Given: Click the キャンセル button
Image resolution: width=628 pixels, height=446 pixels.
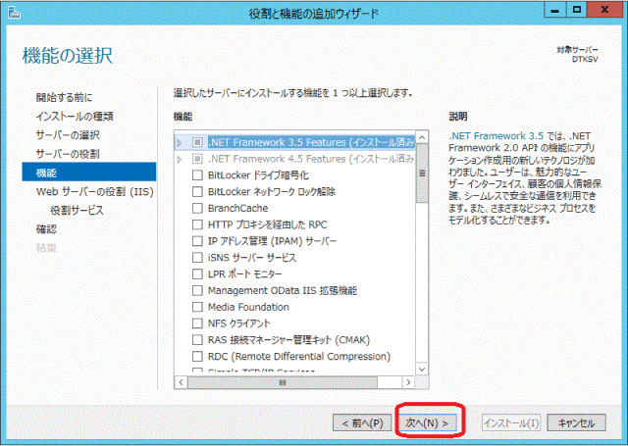Looking at the screenshot, I should click(576, 422).
